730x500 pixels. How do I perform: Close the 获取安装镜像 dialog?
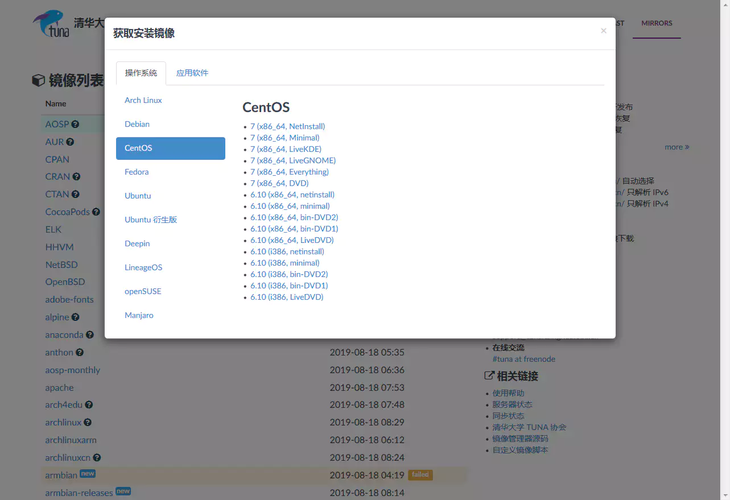pos(603,31)
